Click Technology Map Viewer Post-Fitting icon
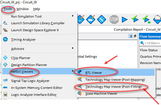Viewport: 161px width, 105px height. pyautogui.click(x=80, y=87)
